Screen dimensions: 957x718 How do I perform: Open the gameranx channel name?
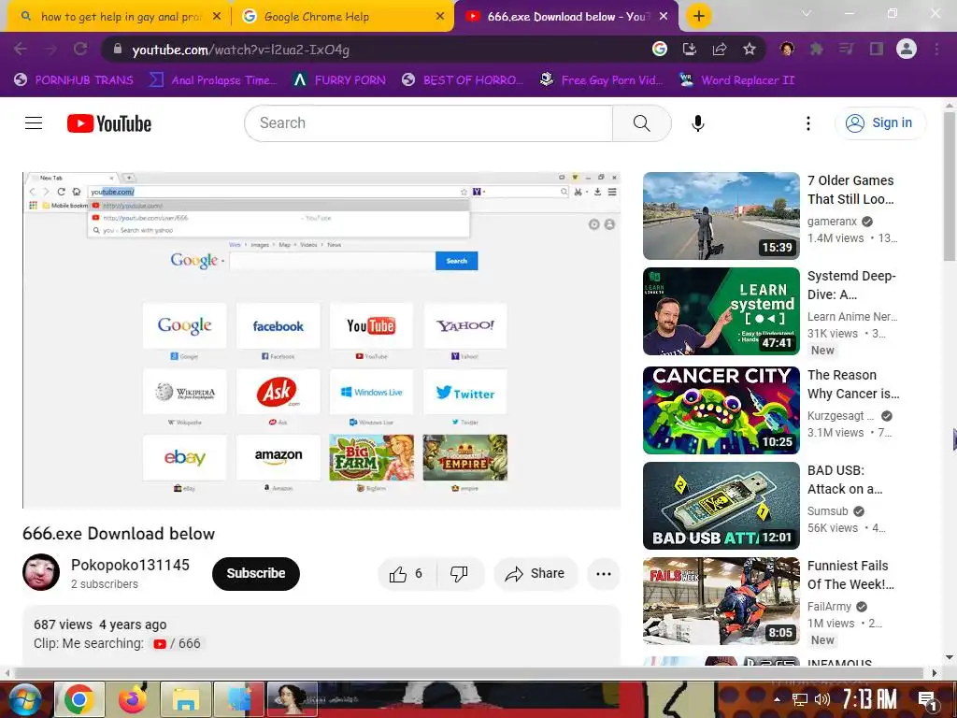833,221
